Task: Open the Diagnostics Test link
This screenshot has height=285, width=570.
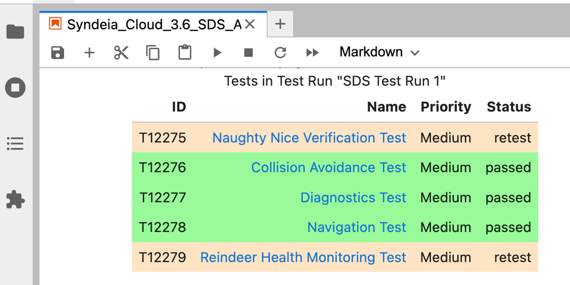Action: click(x=353, y=198)
